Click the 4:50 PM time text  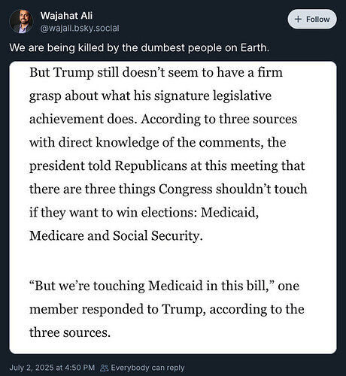click(x=80, y=368)
